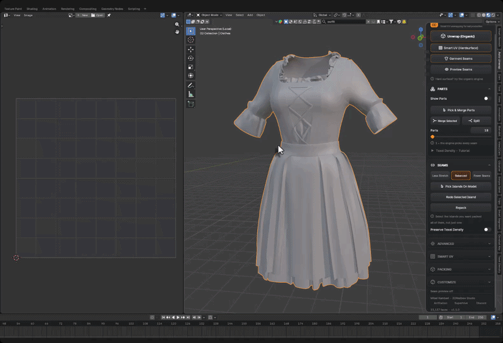Click the pin image icon
This screenshot has height=343, width=503.
click(109, 15)
